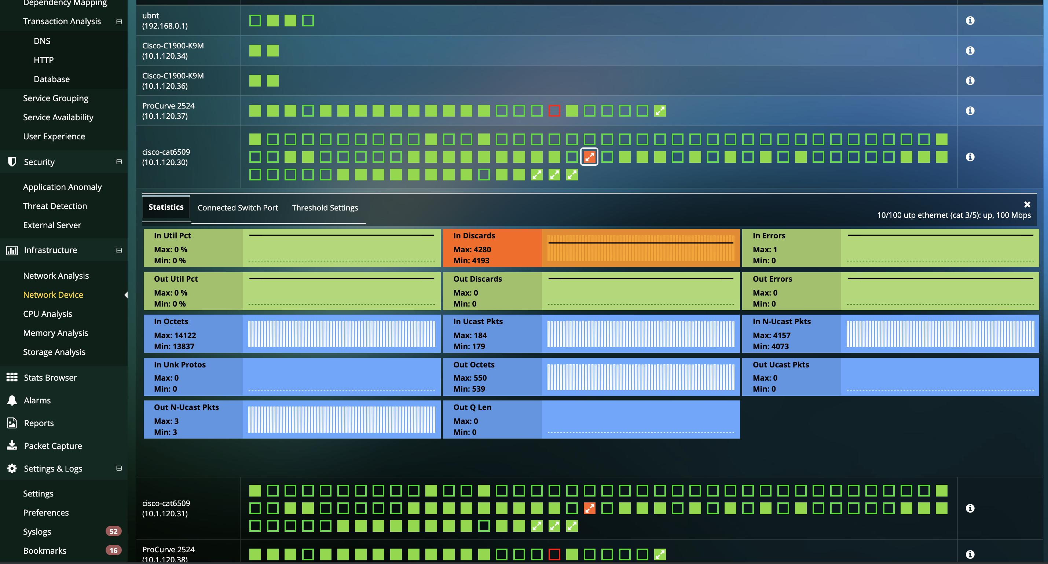The height and width of the screenshot is (564, 1048).
Task: Open info icon for ubnt device row
Action: [x=970, y=20]
